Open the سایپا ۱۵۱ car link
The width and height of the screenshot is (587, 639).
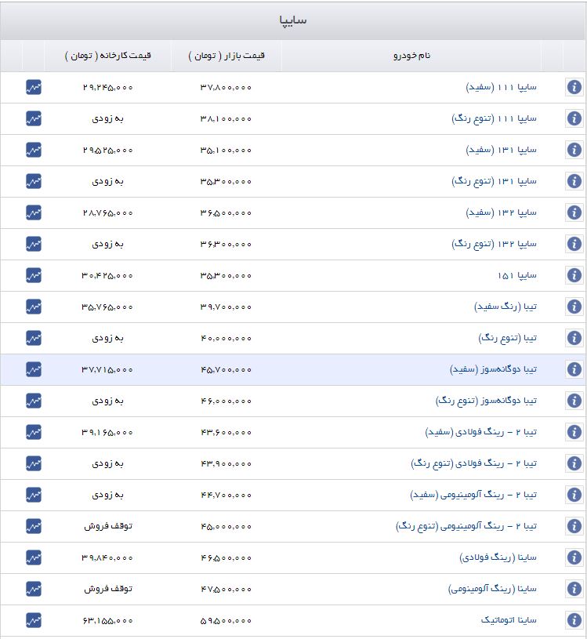[x=516, y=275]
